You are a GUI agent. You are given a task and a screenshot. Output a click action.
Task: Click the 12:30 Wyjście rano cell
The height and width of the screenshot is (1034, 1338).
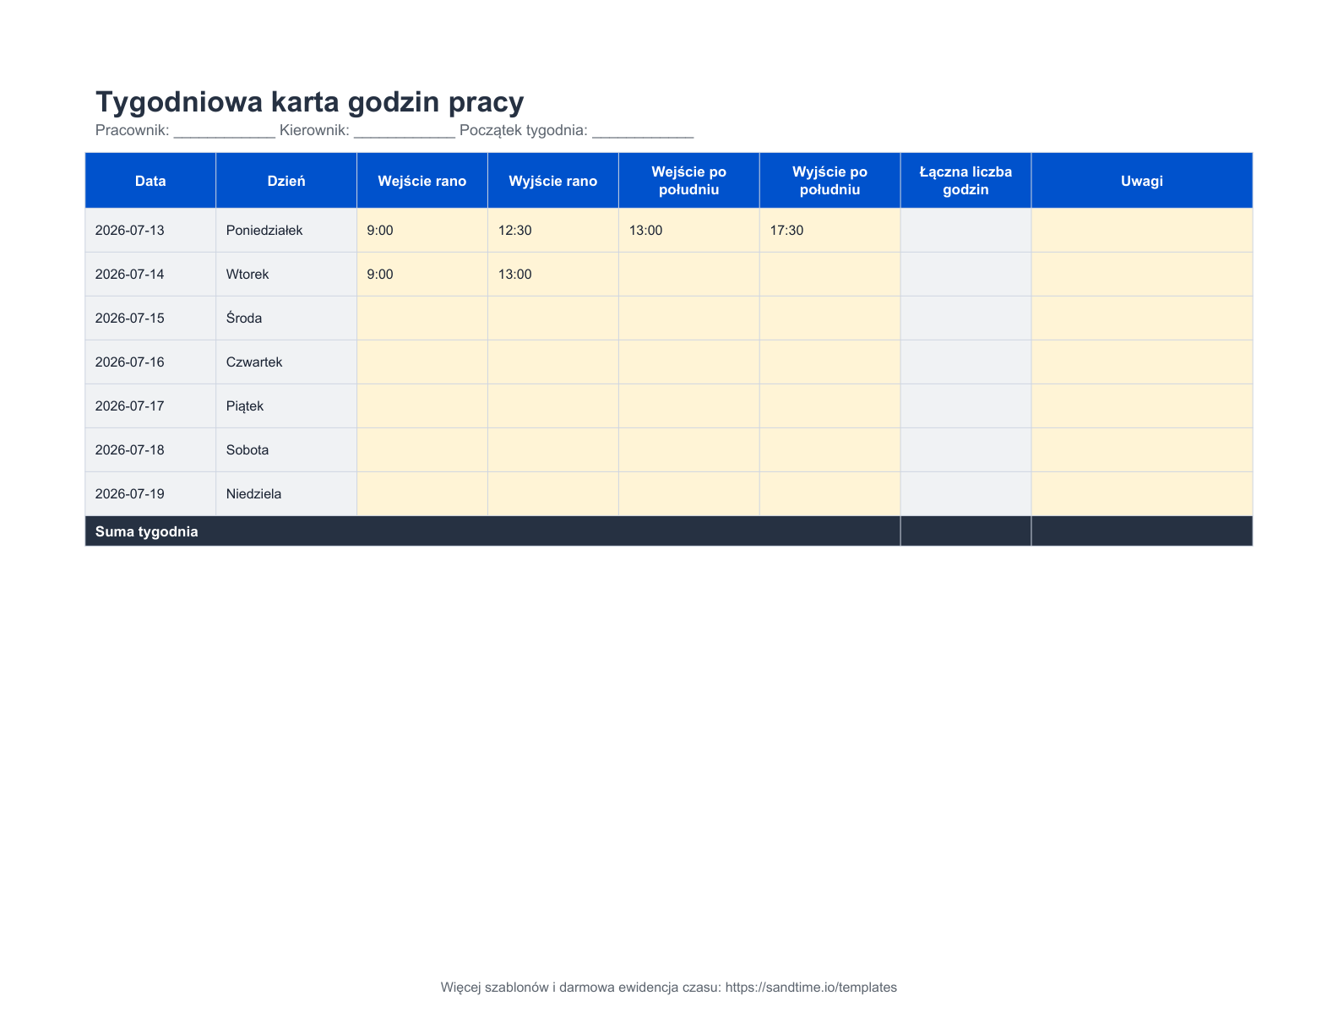click(x=553, y=231)
